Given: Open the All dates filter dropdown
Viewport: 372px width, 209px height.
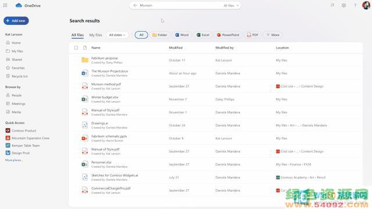Looking at the screenshot, I should click(117, 35).
